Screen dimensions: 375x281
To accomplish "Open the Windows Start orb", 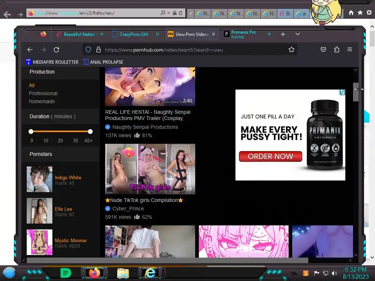I will pyautogui.click(x=9, y=273).
